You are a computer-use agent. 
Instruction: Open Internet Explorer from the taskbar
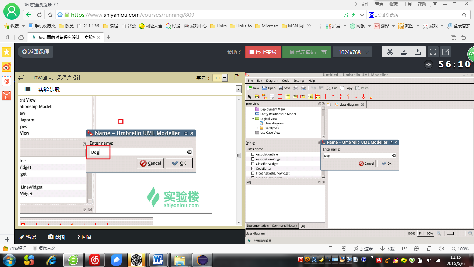click(x=52, y=259)
